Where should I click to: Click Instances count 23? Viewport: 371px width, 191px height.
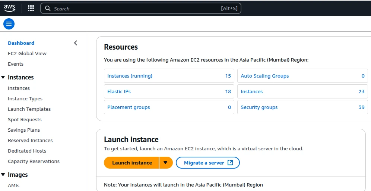(x=362, y=91)
